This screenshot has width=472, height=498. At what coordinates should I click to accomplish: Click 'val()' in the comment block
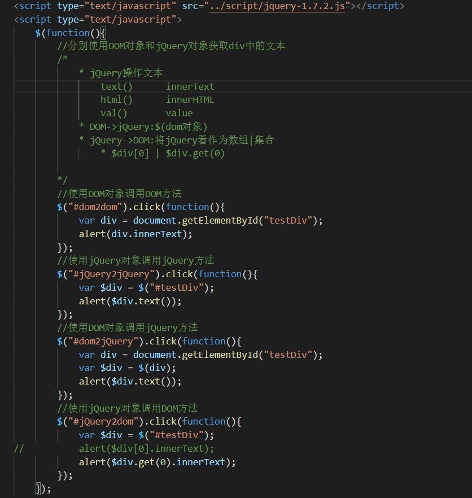click(113, 113)
